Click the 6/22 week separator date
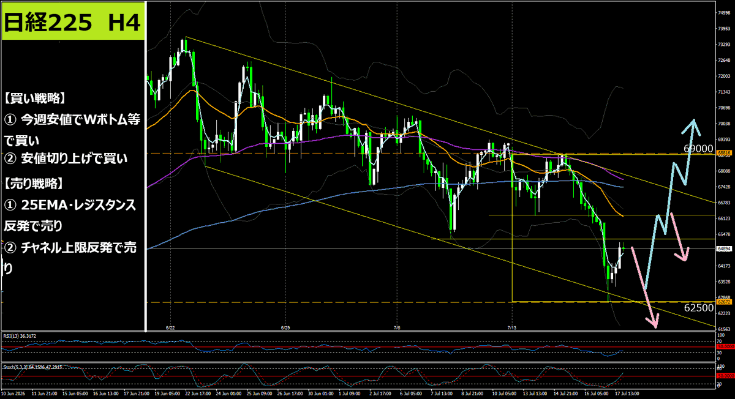The height and width of the screenshot is (399, 735). point(171,328)
